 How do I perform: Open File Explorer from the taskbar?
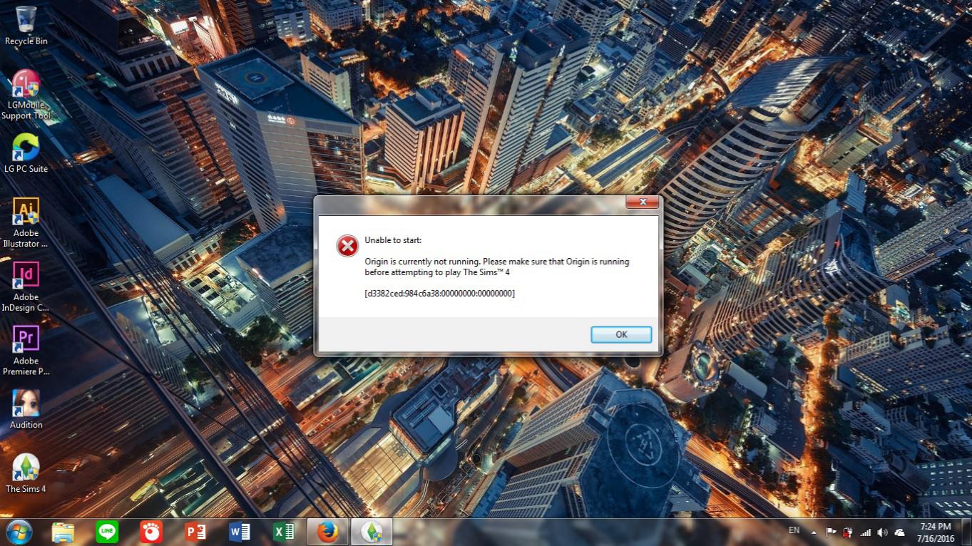(63, 532)
